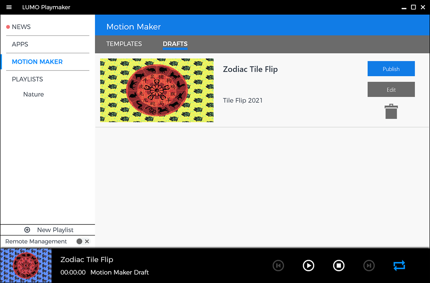Open the NEWS section

point(21,26)
